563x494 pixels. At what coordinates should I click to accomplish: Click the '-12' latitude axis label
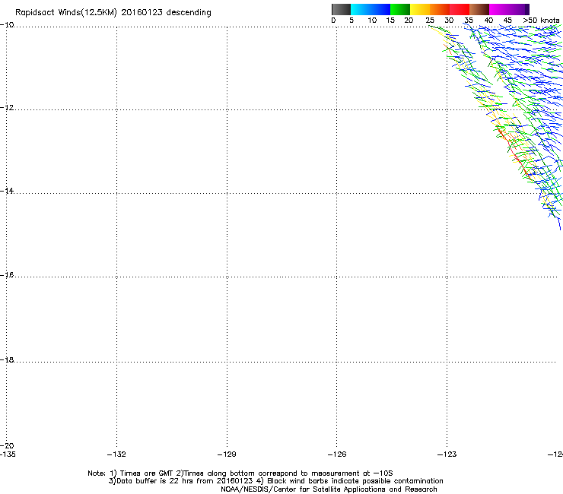tap(7, 108)
